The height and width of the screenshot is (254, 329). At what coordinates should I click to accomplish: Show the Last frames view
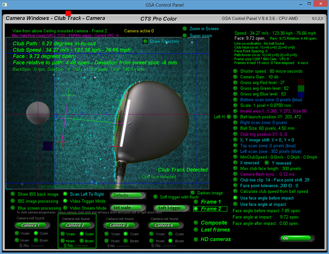click(x=196, y=230)
